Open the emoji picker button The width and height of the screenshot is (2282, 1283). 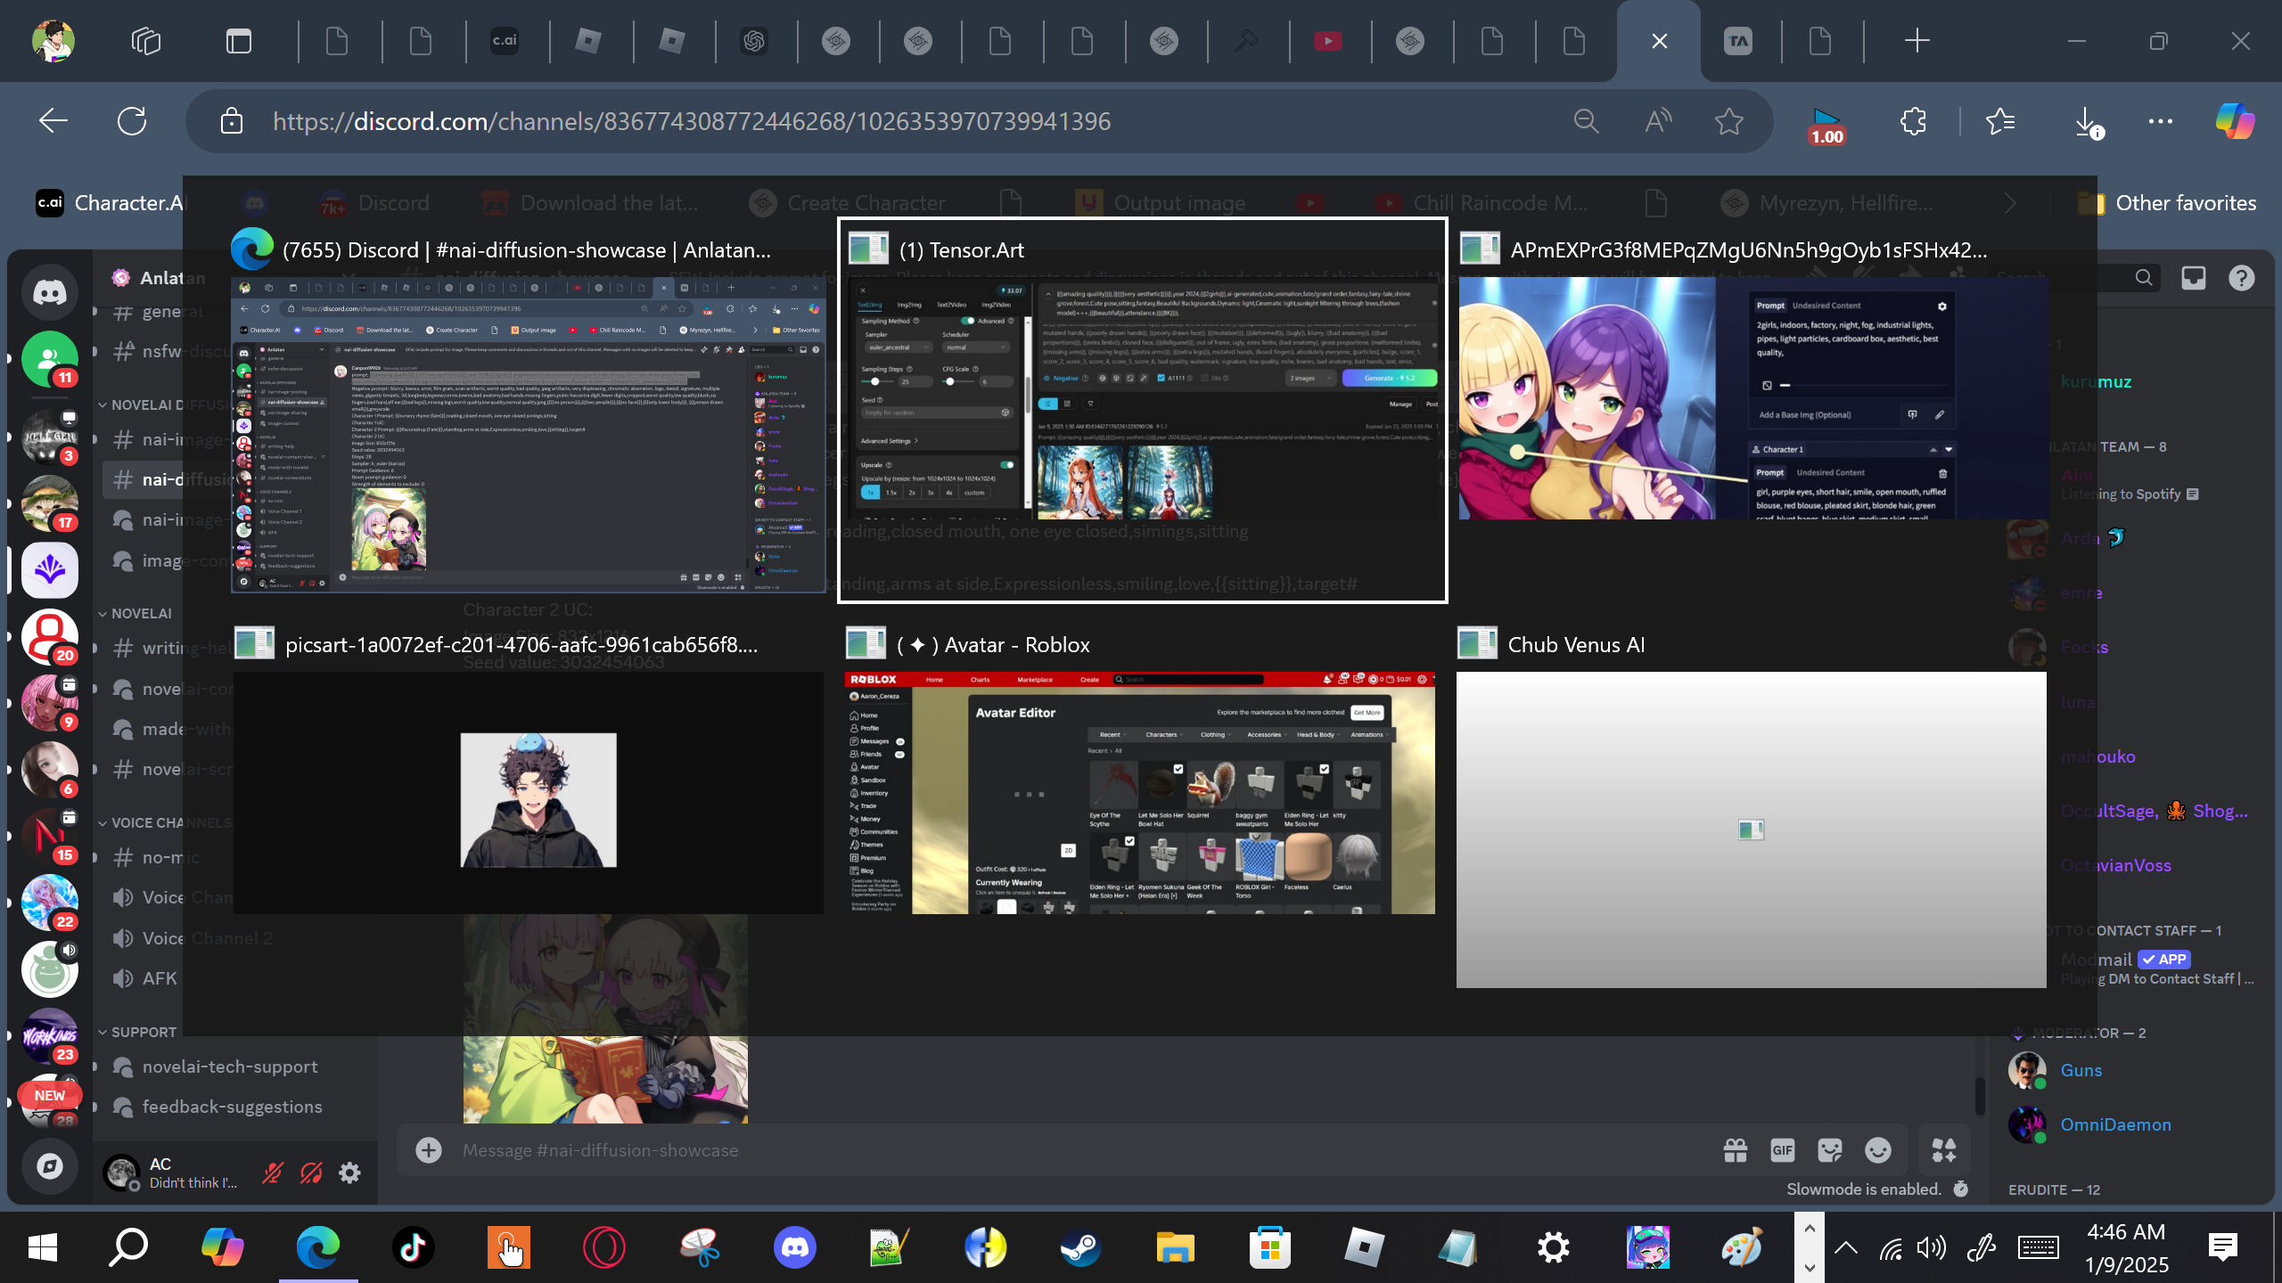pyautogui.click(x=1877, y=1150)
